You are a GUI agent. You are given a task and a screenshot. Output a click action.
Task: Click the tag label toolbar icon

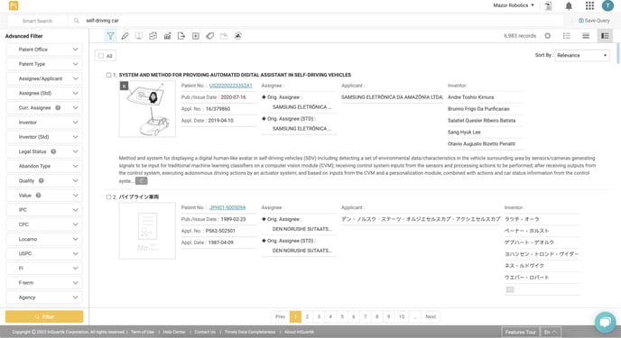(x=210, y=36)
